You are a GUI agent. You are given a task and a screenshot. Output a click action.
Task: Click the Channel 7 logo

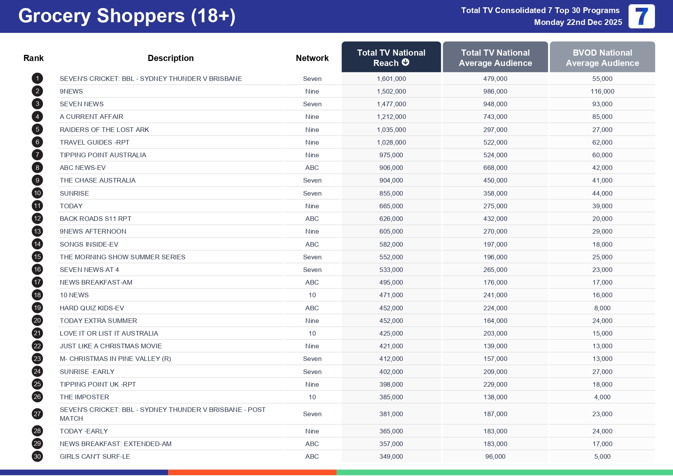click(x=641, y=16)
